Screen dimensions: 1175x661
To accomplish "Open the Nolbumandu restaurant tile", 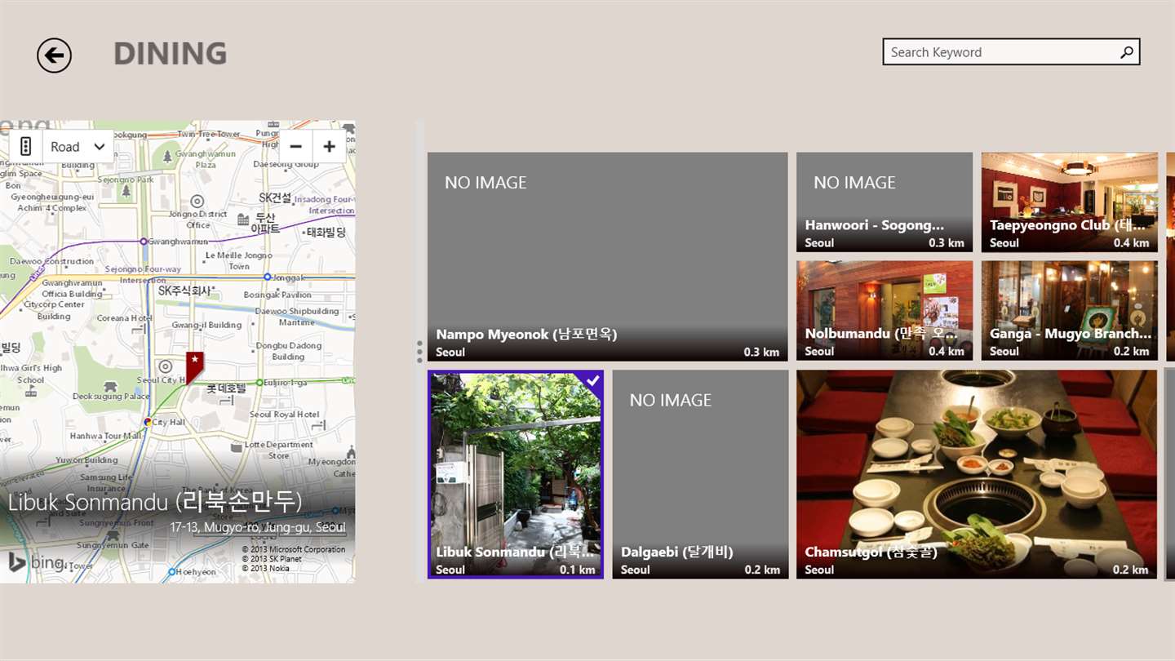I will click(885, 310).
